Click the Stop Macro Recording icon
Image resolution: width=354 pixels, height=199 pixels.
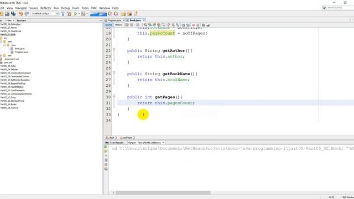pos(198,25)
